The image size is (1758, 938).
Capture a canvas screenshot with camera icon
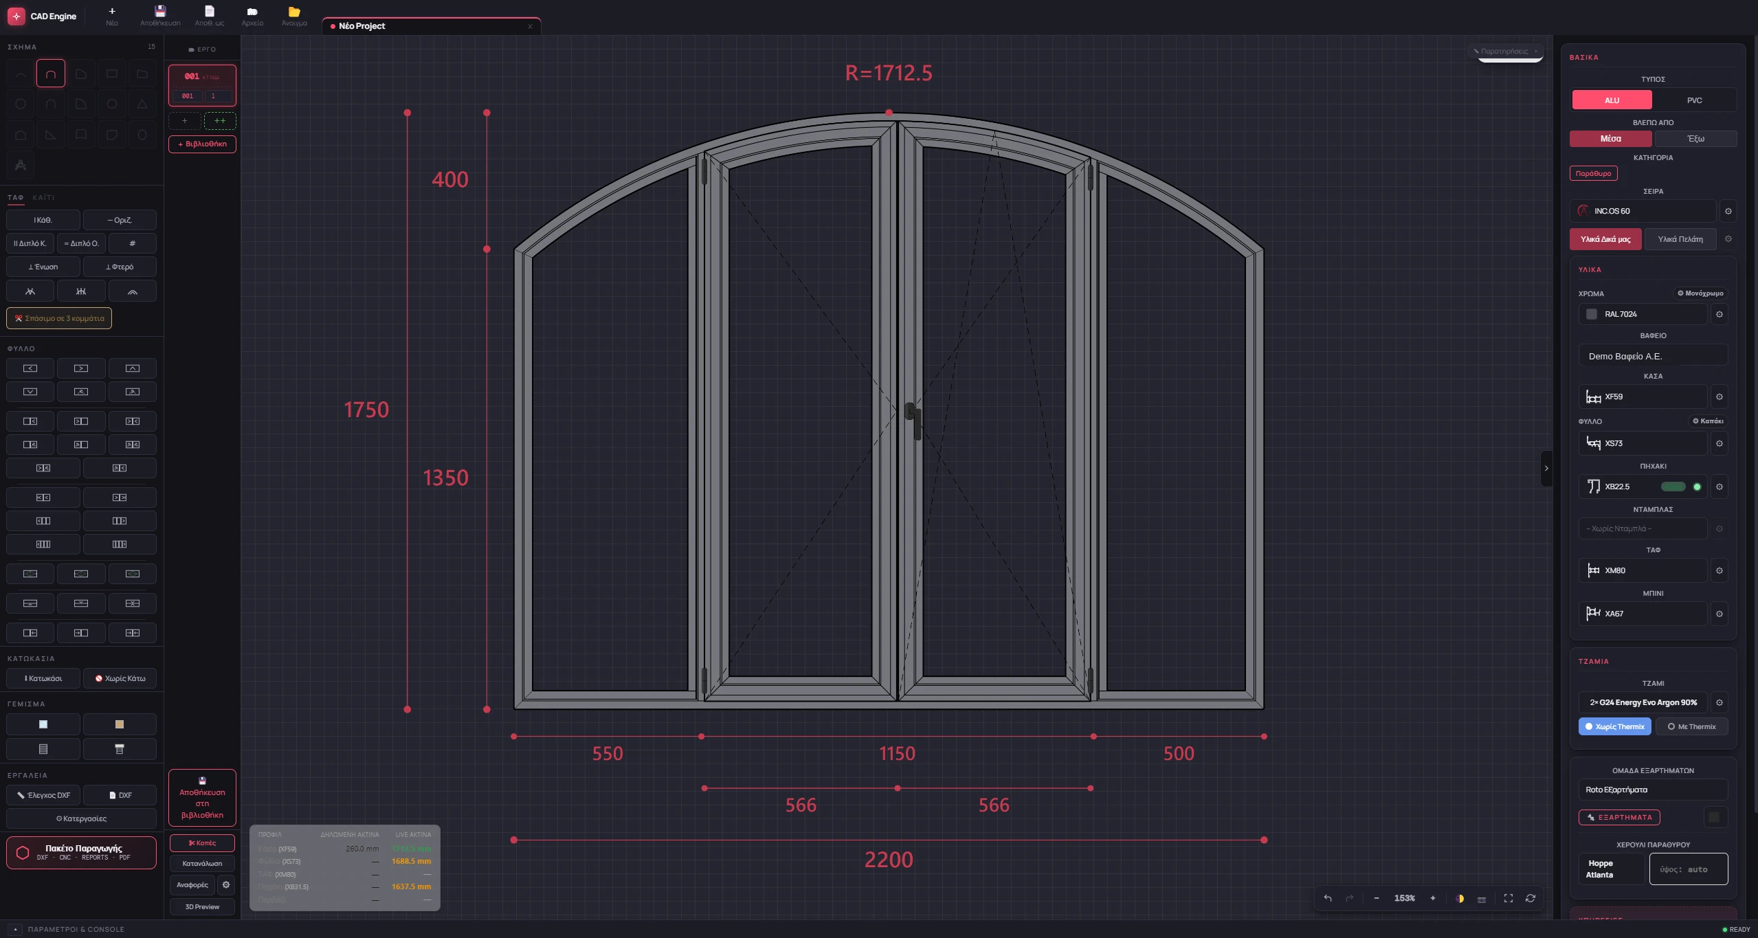[1482, 899]
